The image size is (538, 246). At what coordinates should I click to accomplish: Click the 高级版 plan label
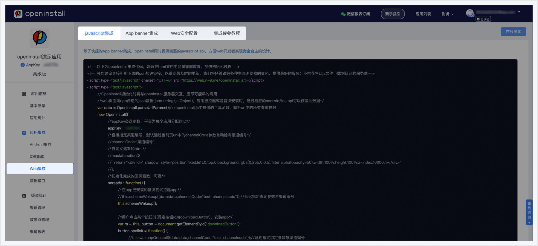[39, 74]
